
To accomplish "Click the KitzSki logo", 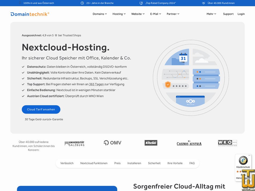I will click(151, 143).
